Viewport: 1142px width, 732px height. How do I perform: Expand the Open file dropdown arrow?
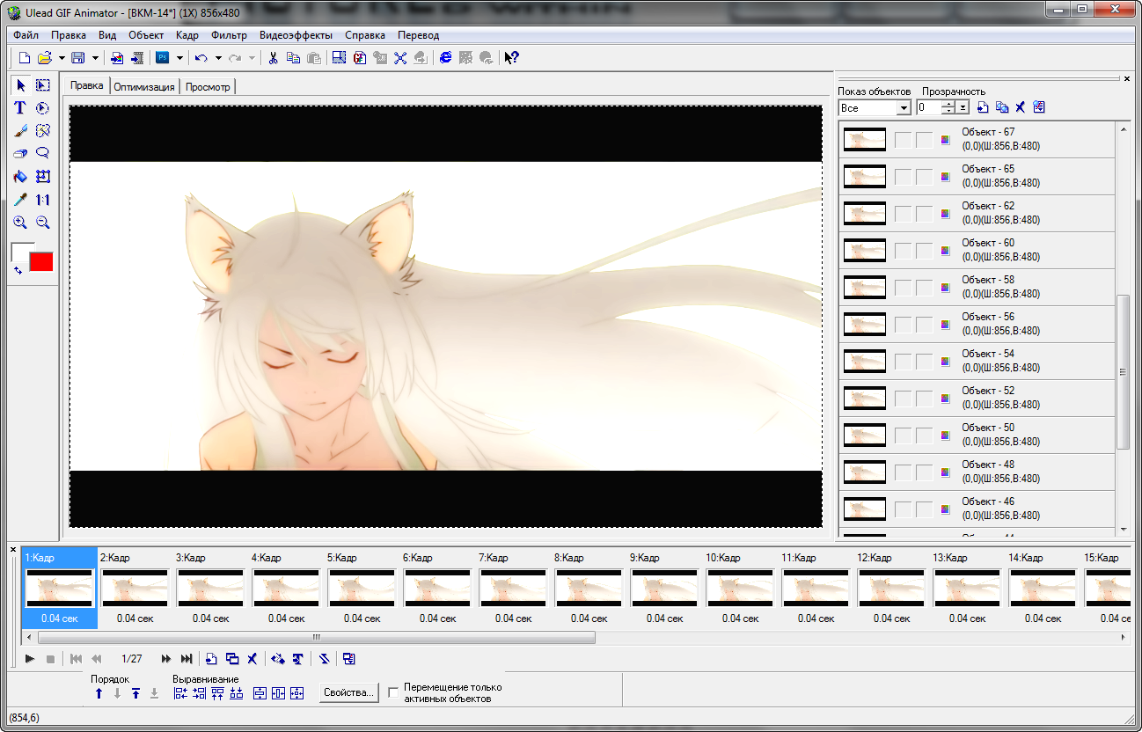coord(62,58)
